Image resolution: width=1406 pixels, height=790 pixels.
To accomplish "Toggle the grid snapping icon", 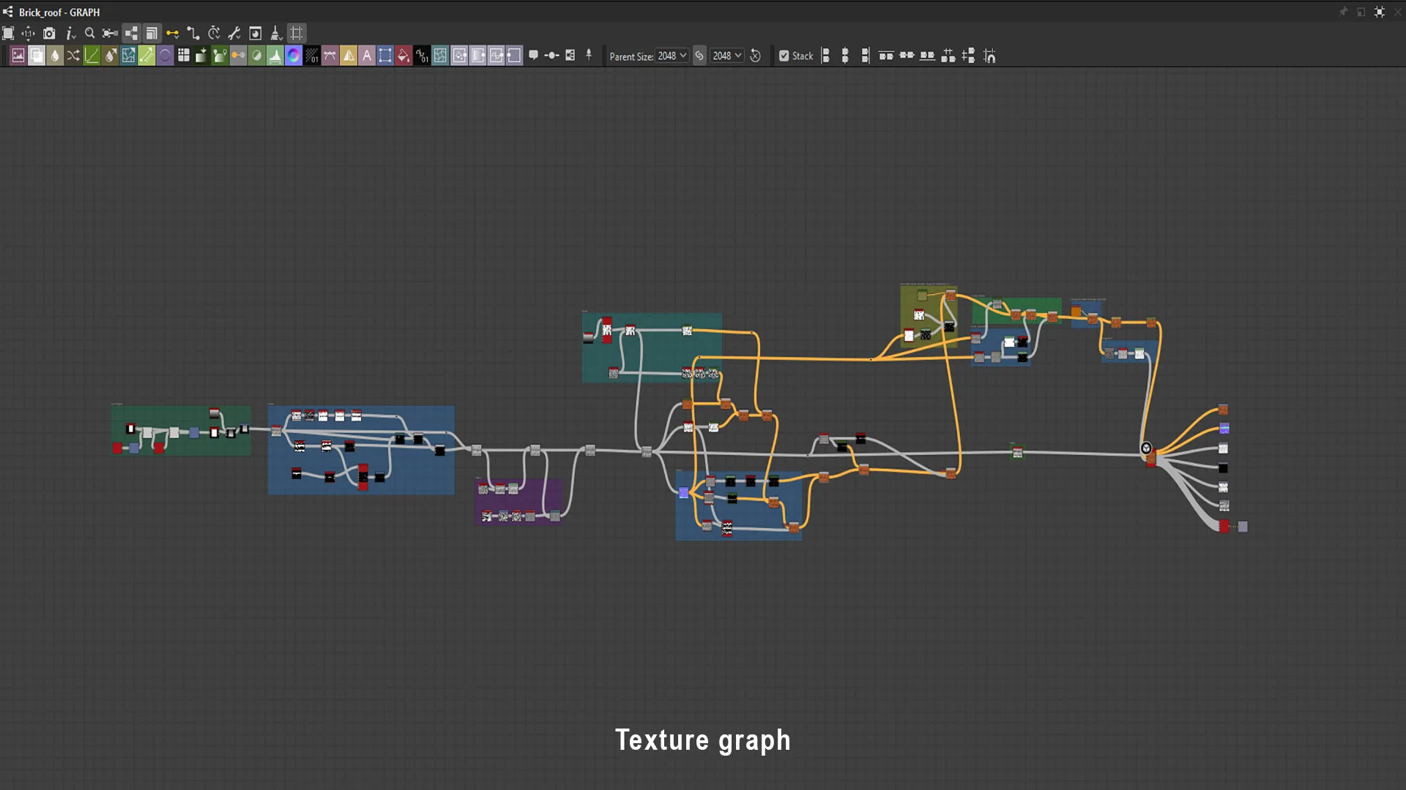I will [x=297, y=33].
